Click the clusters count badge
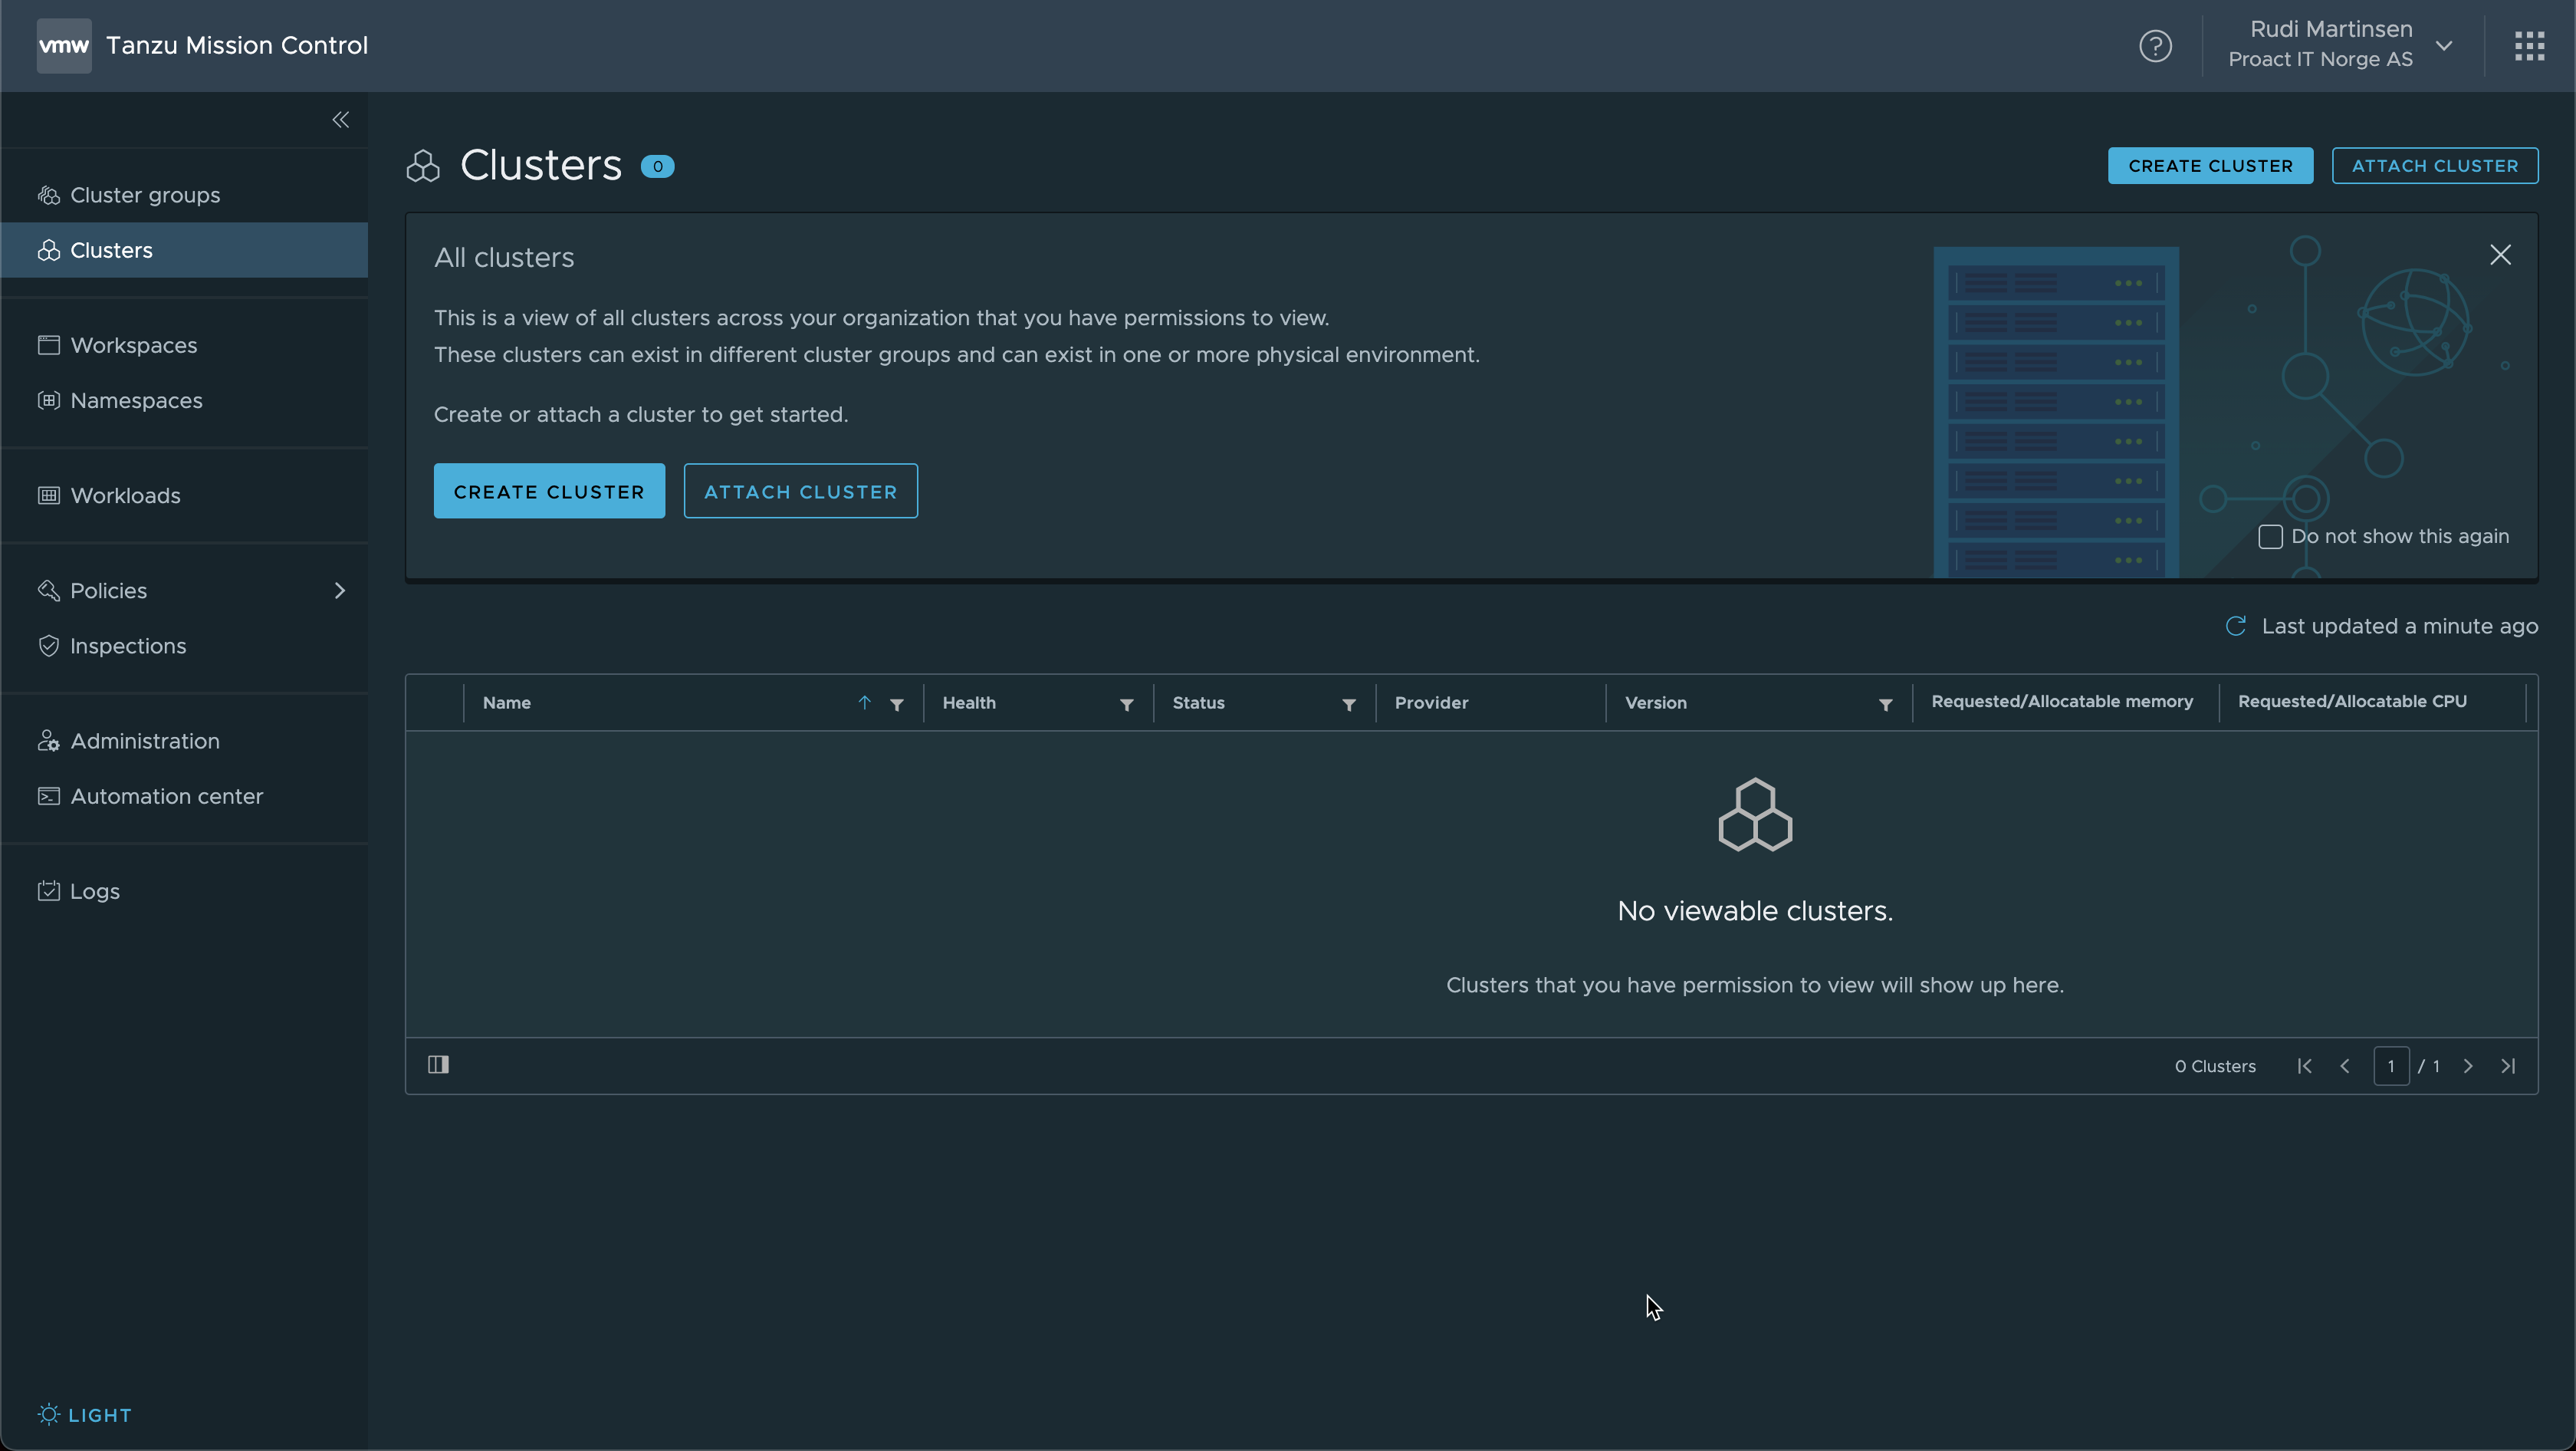Screen dimensions: 2576x1451 click(x=657, y=166)
